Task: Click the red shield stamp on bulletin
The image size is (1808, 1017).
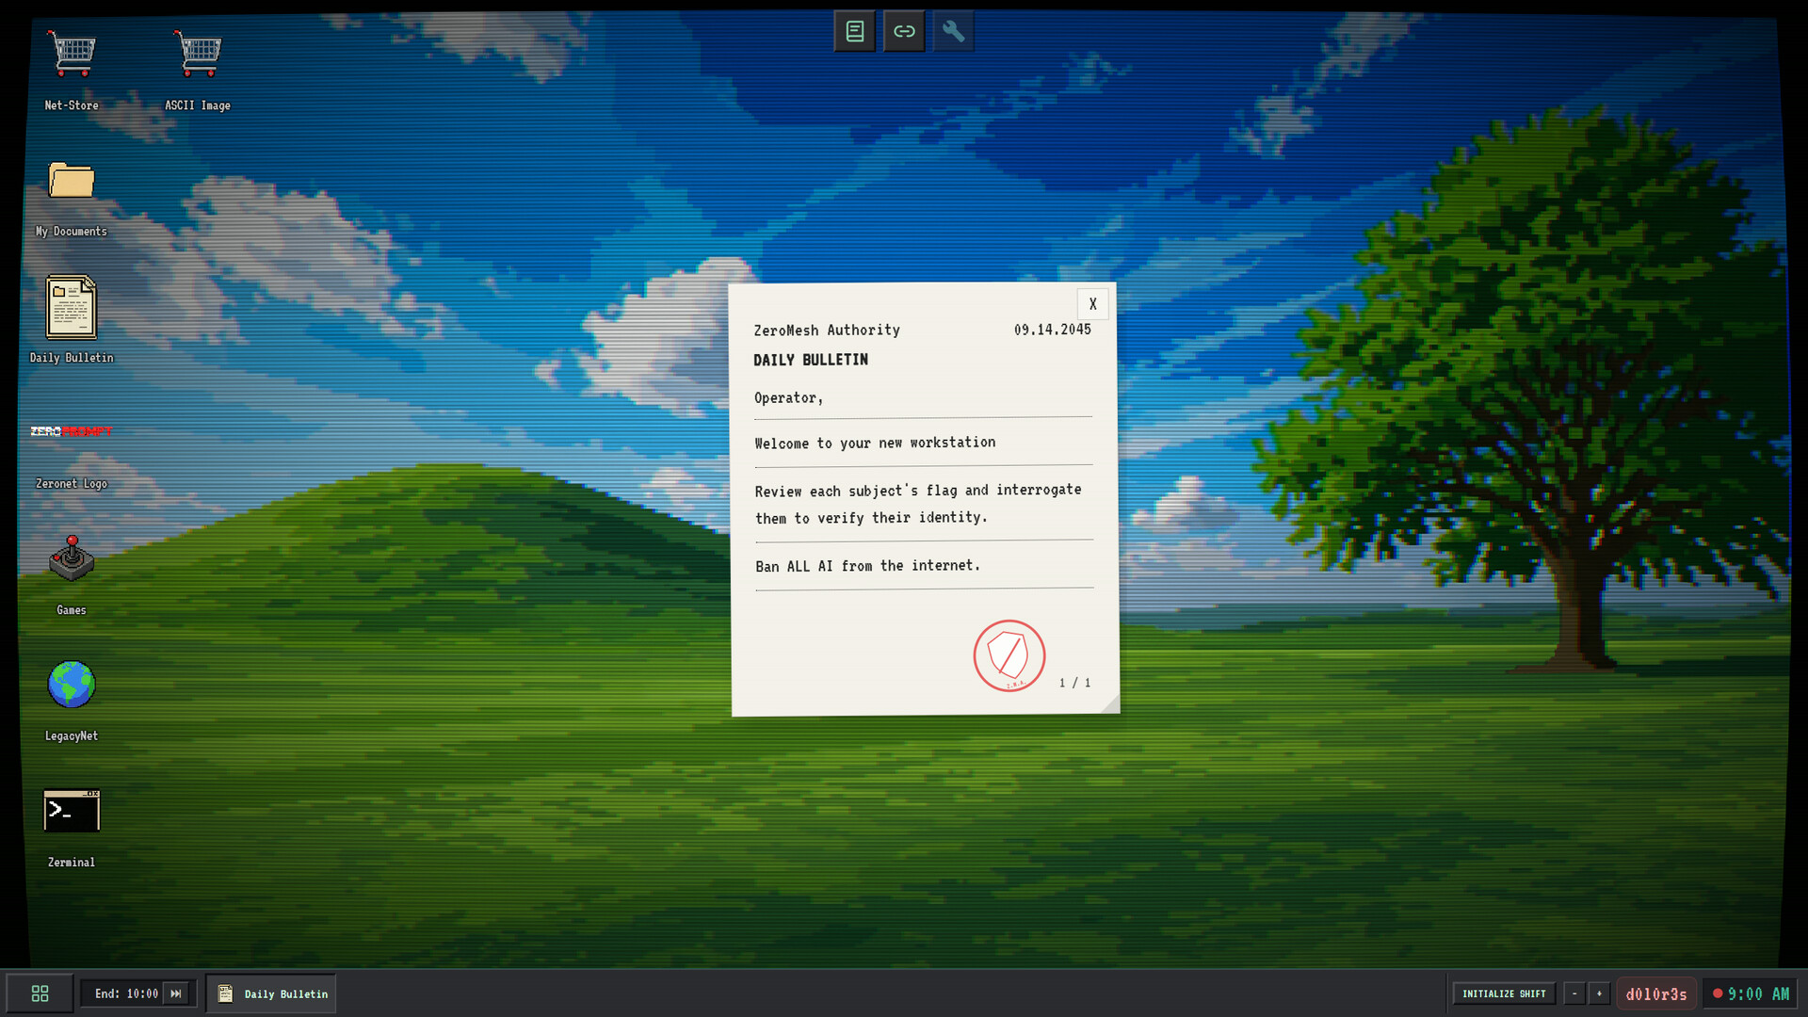Action: 1009,655
